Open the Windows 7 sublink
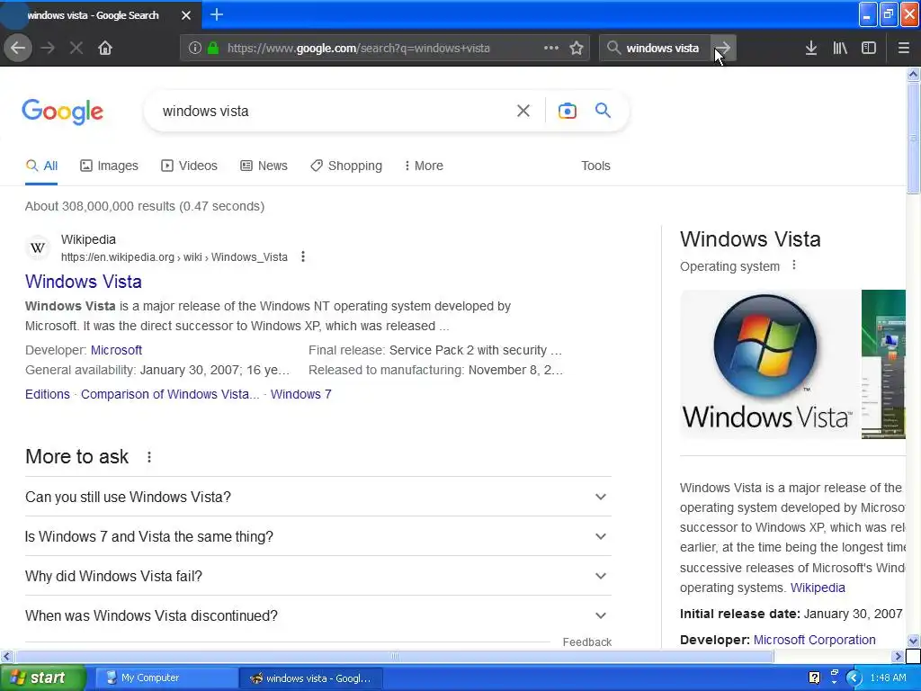The width and height of the screenshot is (921, 691). (x=300, y=394)
